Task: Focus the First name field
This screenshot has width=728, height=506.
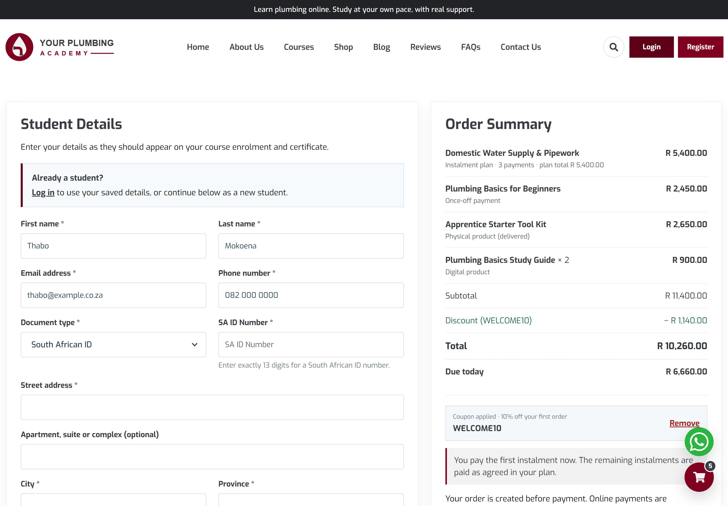Action: (x=113, y=246)
